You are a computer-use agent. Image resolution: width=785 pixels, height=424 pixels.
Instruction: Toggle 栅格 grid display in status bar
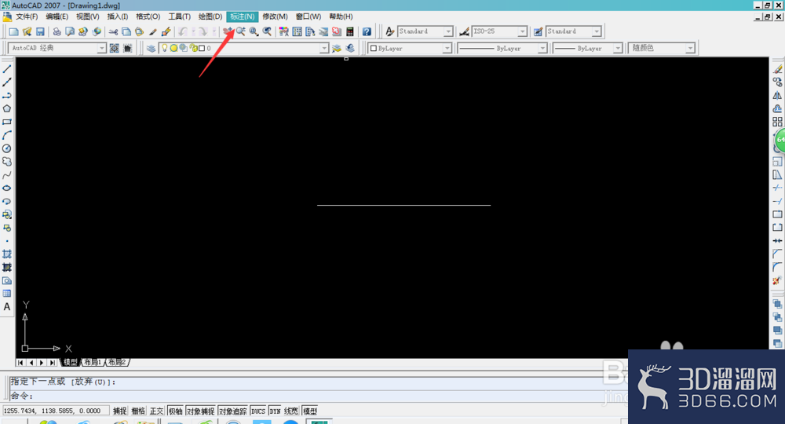pos(138,411)
